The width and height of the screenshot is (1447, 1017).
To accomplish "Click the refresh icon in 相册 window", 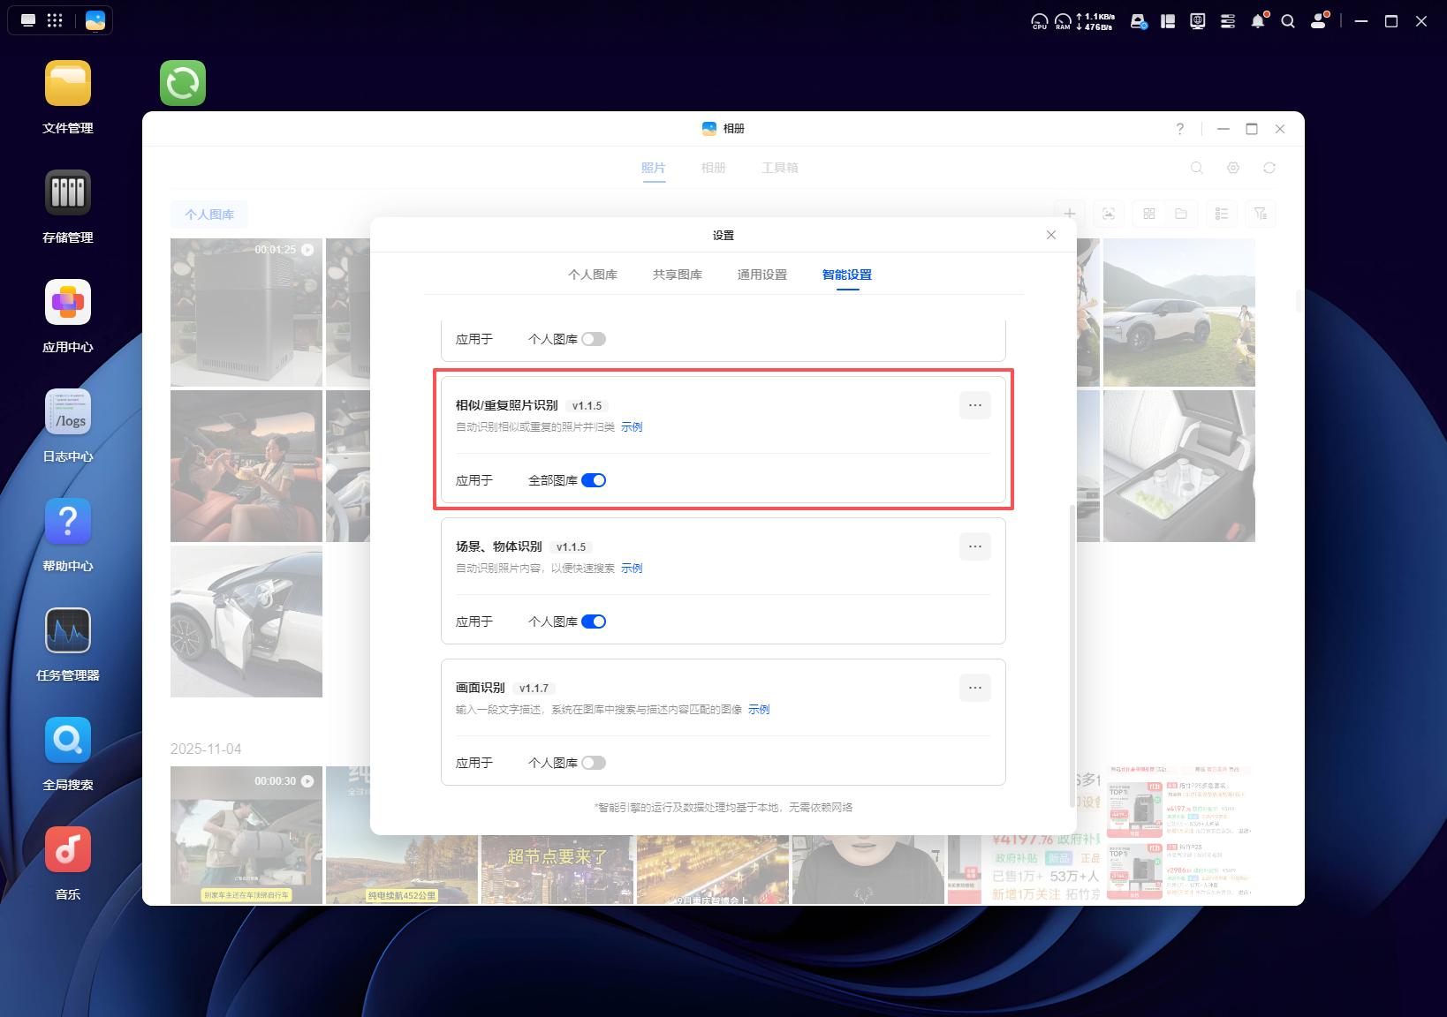I will click(1269, 168).
